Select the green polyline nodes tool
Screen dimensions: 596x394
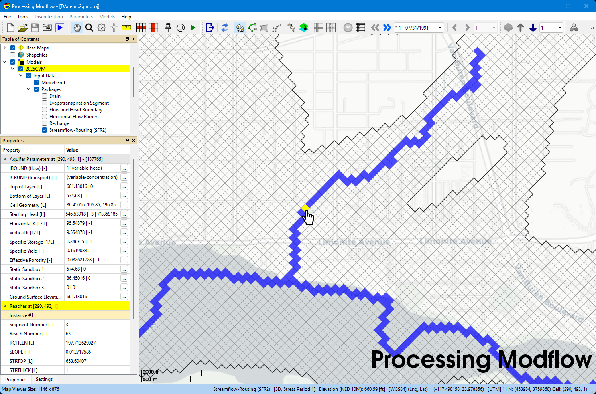tap(252, 28)
